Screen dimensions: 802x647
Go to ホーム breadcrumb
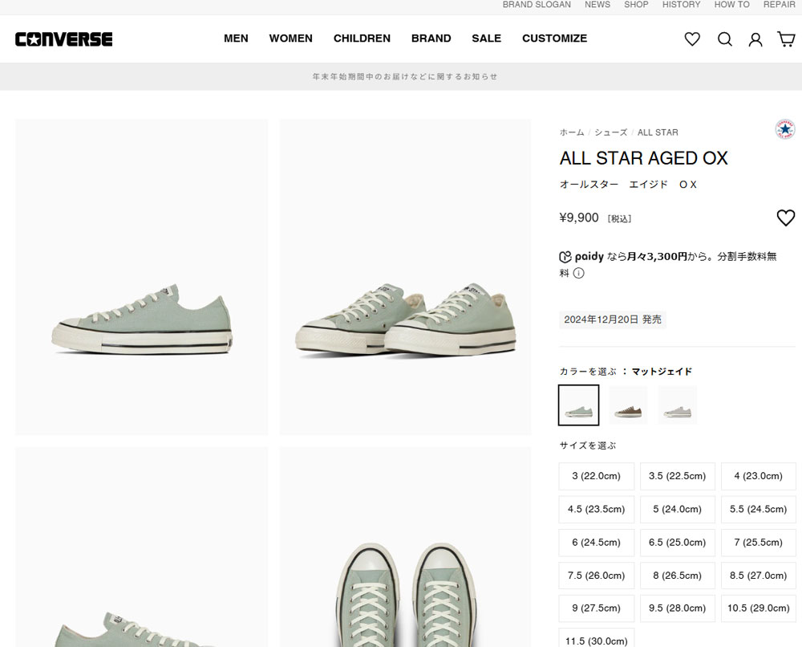click(x=572, y=132)
